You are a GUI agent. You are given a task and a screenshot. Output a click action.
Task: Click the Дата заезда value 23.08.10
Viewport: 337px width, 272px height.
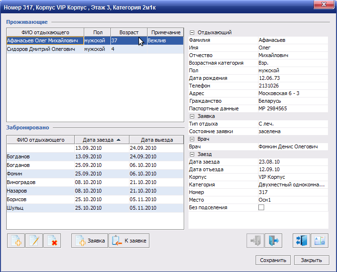[x=293, y=162]
